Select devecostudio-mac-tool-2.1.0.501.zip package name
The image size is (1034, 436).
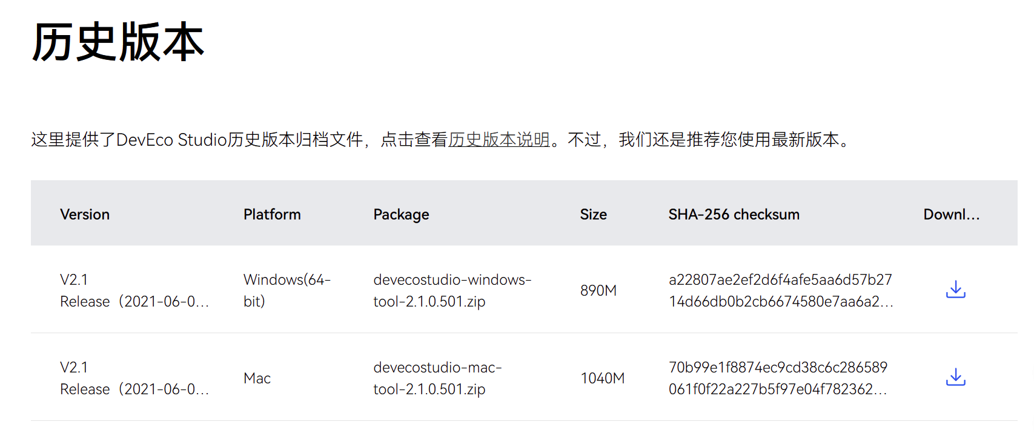tap(437, 378)
